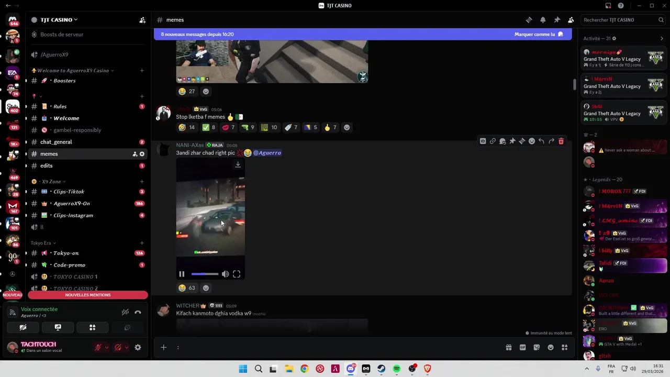Download the NANI-AX video attachment

238,164
